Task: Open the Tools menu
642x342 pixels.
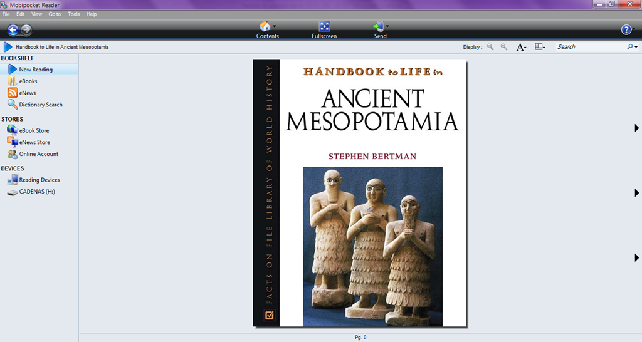Action: coord(74,14)
